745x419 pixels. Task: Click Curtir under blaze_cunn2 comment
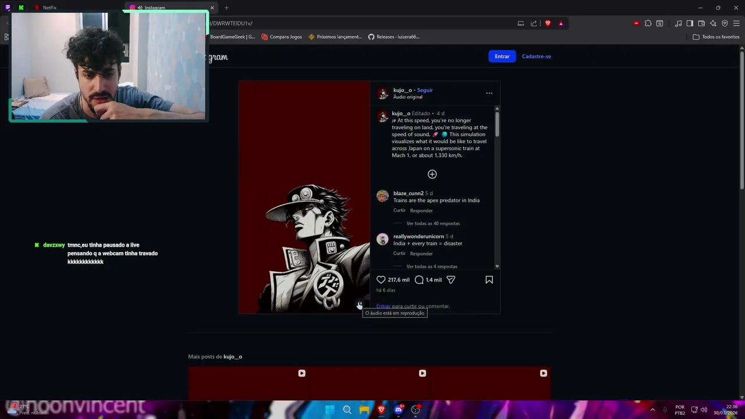[x=399, y=211]
